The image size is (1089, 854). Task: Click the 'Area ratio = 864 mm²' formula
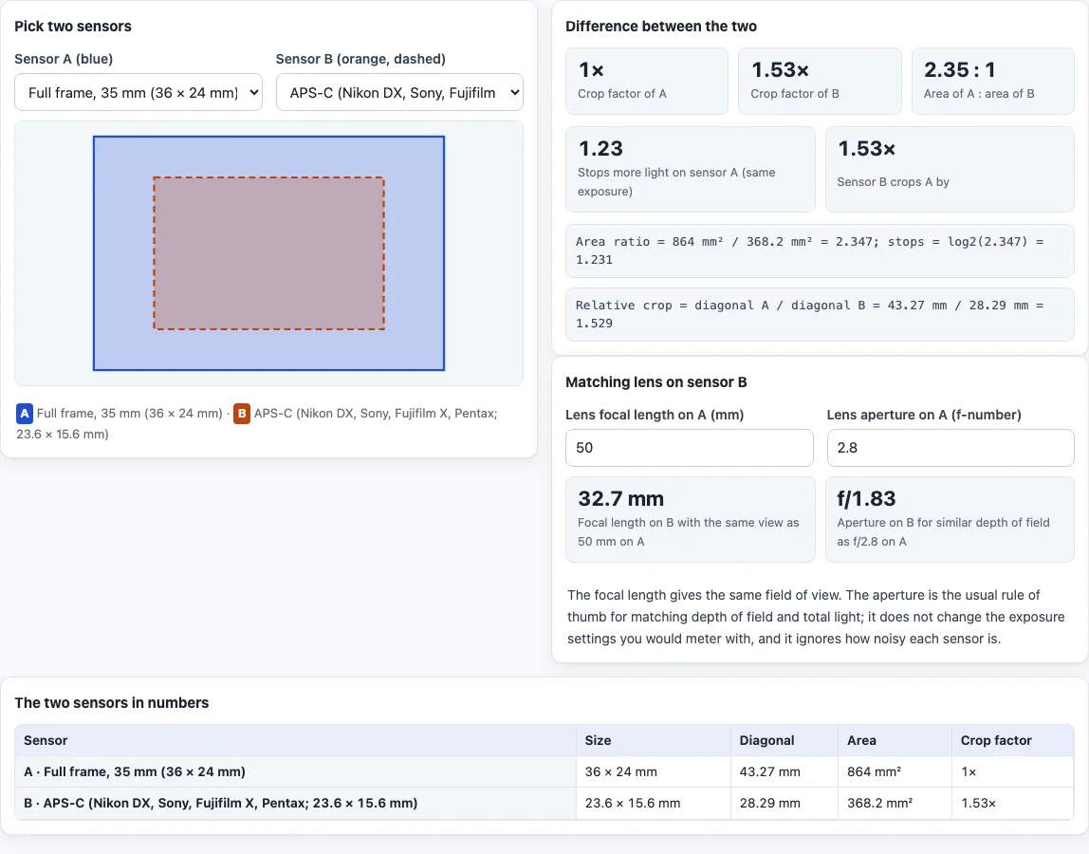820,251
